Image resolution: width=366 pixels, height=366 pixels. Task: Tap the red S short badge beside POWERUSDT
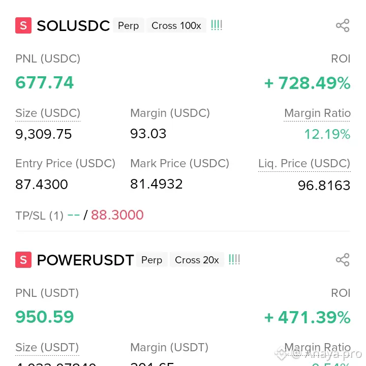pos(23,260)
